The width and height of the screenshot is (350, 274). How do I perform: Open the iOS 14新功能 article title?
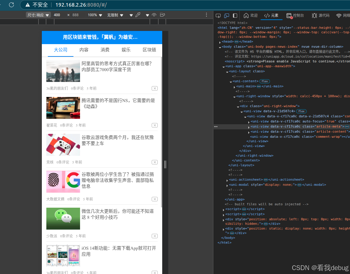pos(119,251)
